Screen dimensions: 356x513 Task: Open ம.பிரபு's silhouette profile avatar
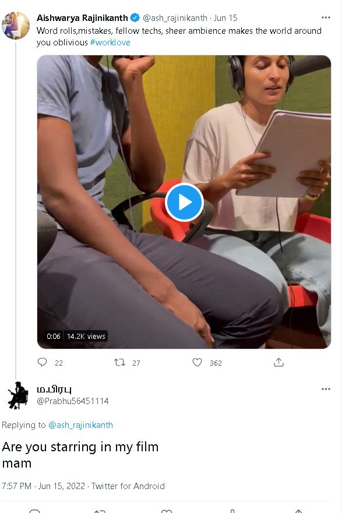[17, 395]
